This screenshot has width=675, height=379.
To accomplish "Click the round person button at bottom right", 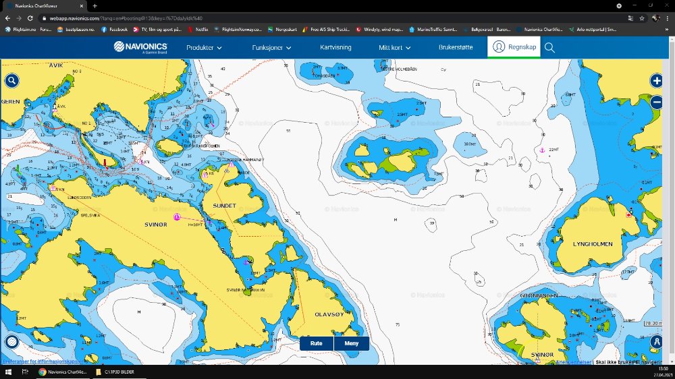I will (x=657, y=342).
